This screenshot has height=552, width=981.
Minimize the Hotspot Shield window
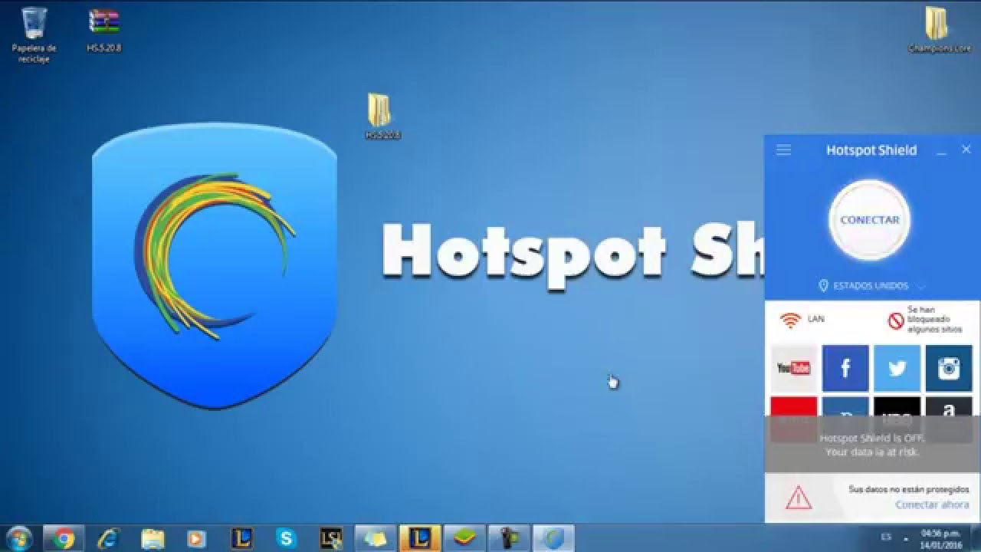(x=941, y=152)
